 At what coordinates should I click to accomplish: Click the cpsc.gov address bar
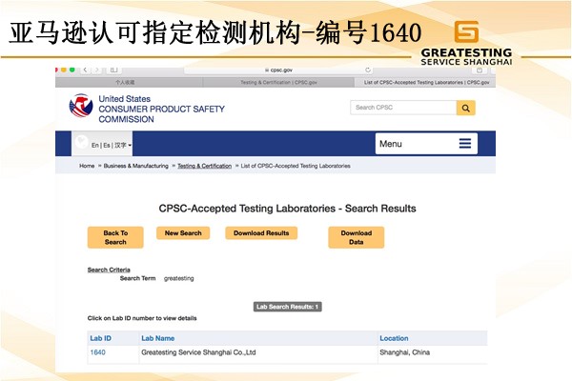(278, 70)
